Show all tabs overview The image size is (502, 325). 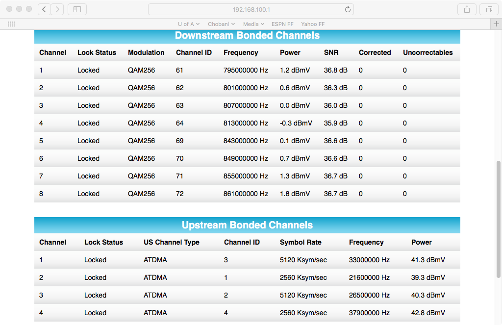click(489, 9)
